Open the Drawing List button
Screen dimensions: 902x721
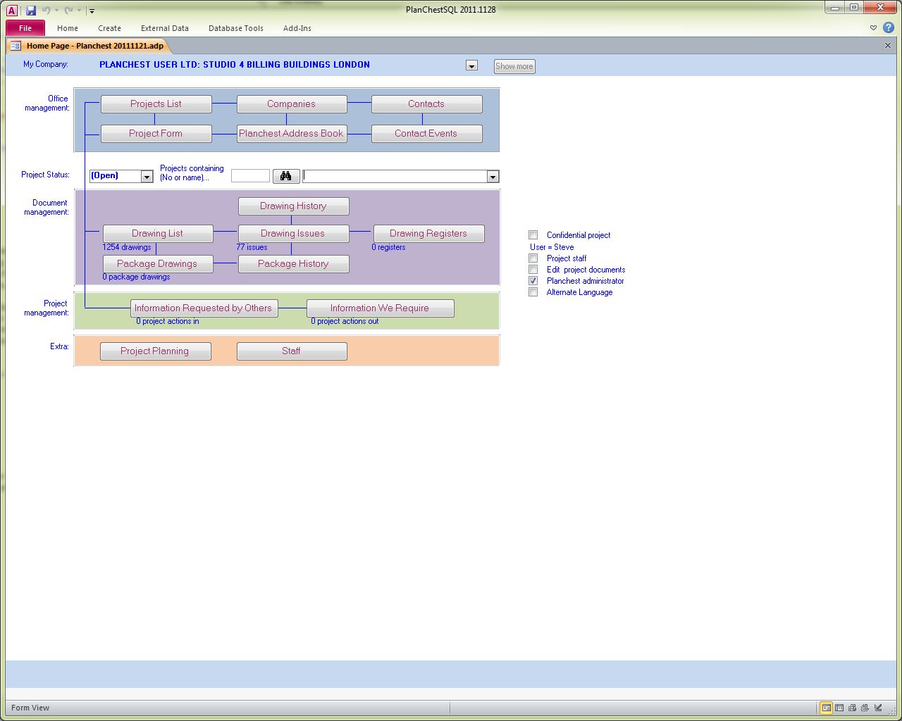pos(158,234)
